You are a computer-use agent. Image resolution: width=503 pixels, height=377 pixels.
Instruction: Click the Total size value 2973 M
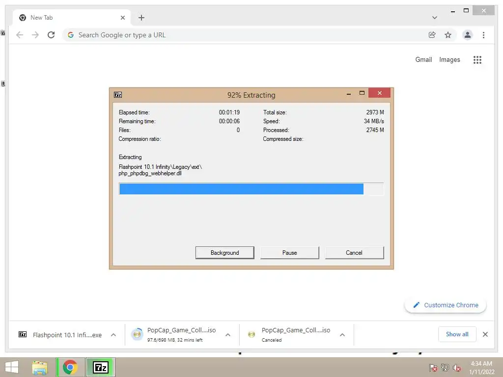(x=375, y=112)
